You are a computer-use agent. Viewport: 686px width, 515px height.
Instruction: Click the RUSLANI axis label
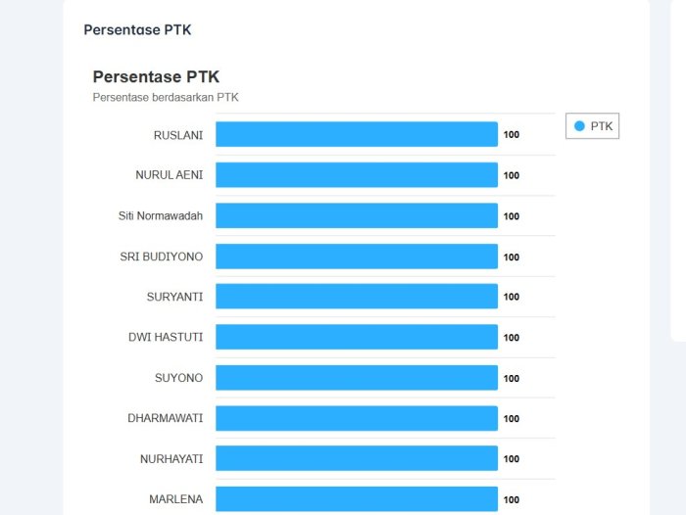[178, 135]
